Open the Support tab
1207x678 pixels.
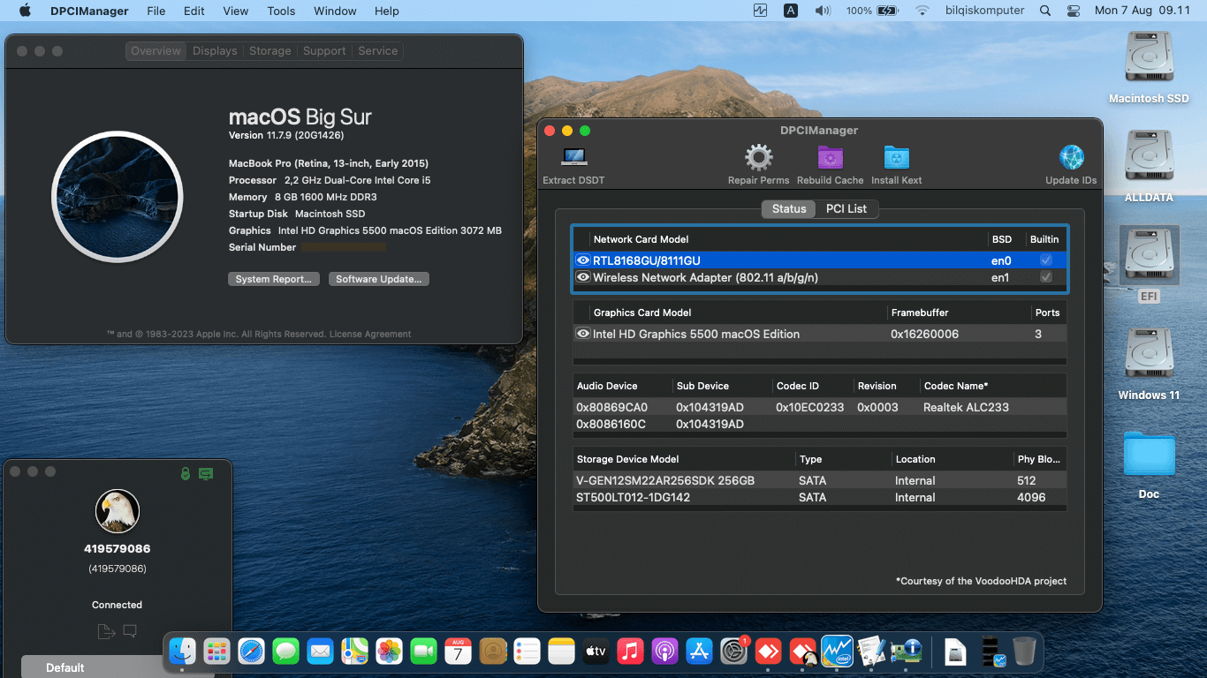(x=324, y=51)
